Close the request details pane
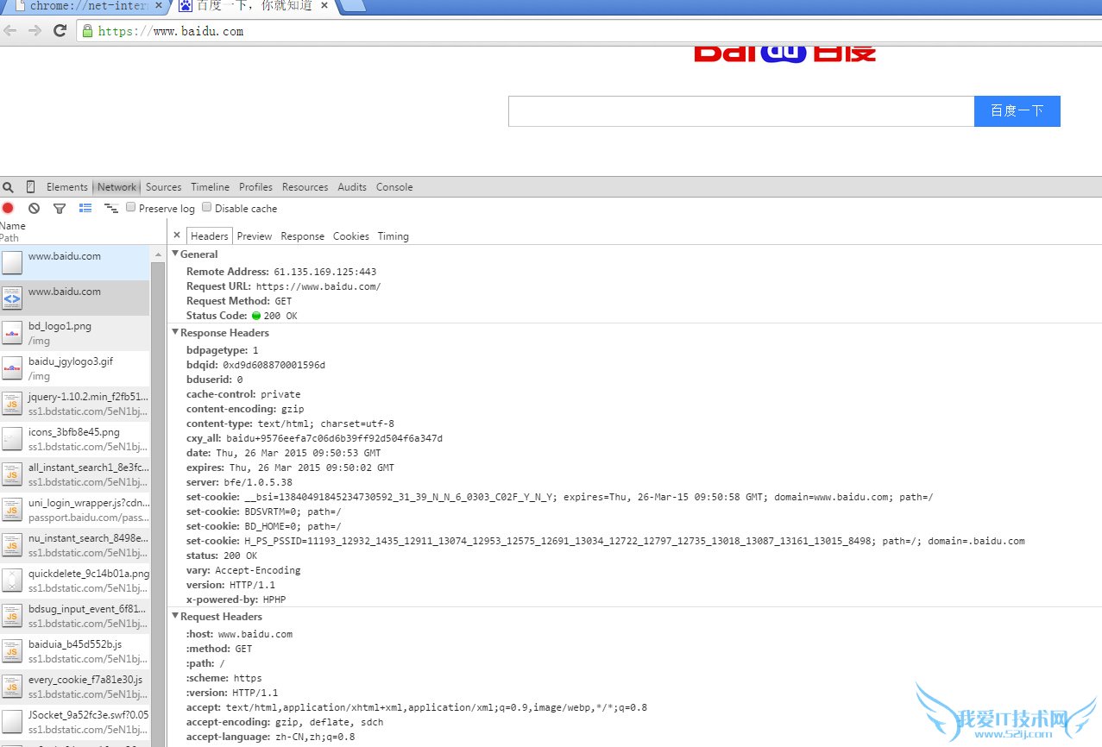Screen dimensions: 1102x747 [x=177, y=235]
